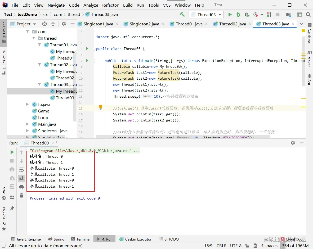313x249 pixels.
Task: Pin the Run tab
Action: point(12,208)
